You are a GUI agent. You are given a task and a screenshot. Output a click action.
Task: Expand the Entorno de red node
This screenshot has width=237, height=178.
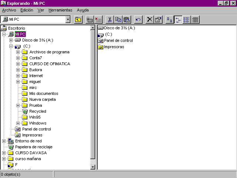coord(4,141)
